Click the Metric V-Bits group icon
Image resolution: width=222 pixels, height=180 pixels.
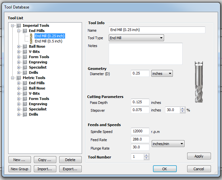tap(25, 93)
